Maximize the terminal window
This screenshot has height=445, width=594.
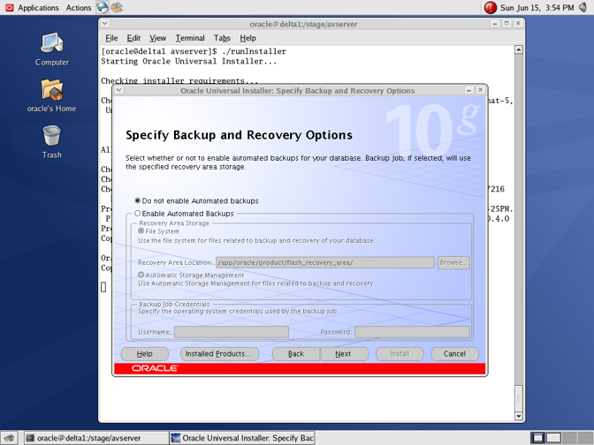506,24
